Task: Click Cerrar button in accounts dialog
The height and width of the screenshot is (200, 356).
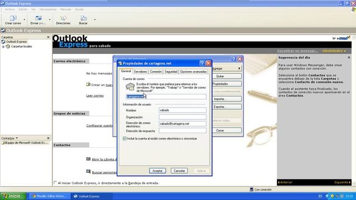Action: [226, 131]
